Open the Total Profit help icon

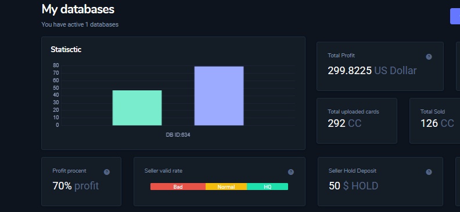point(429,57)
